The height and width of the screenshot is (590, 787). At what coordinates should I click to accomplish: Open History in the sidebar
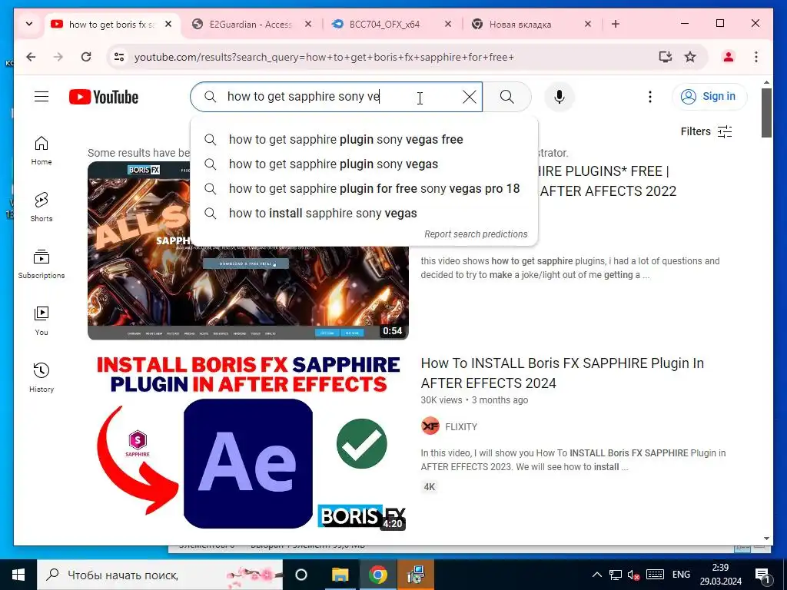pyautogui.click(x=42, y=377)
